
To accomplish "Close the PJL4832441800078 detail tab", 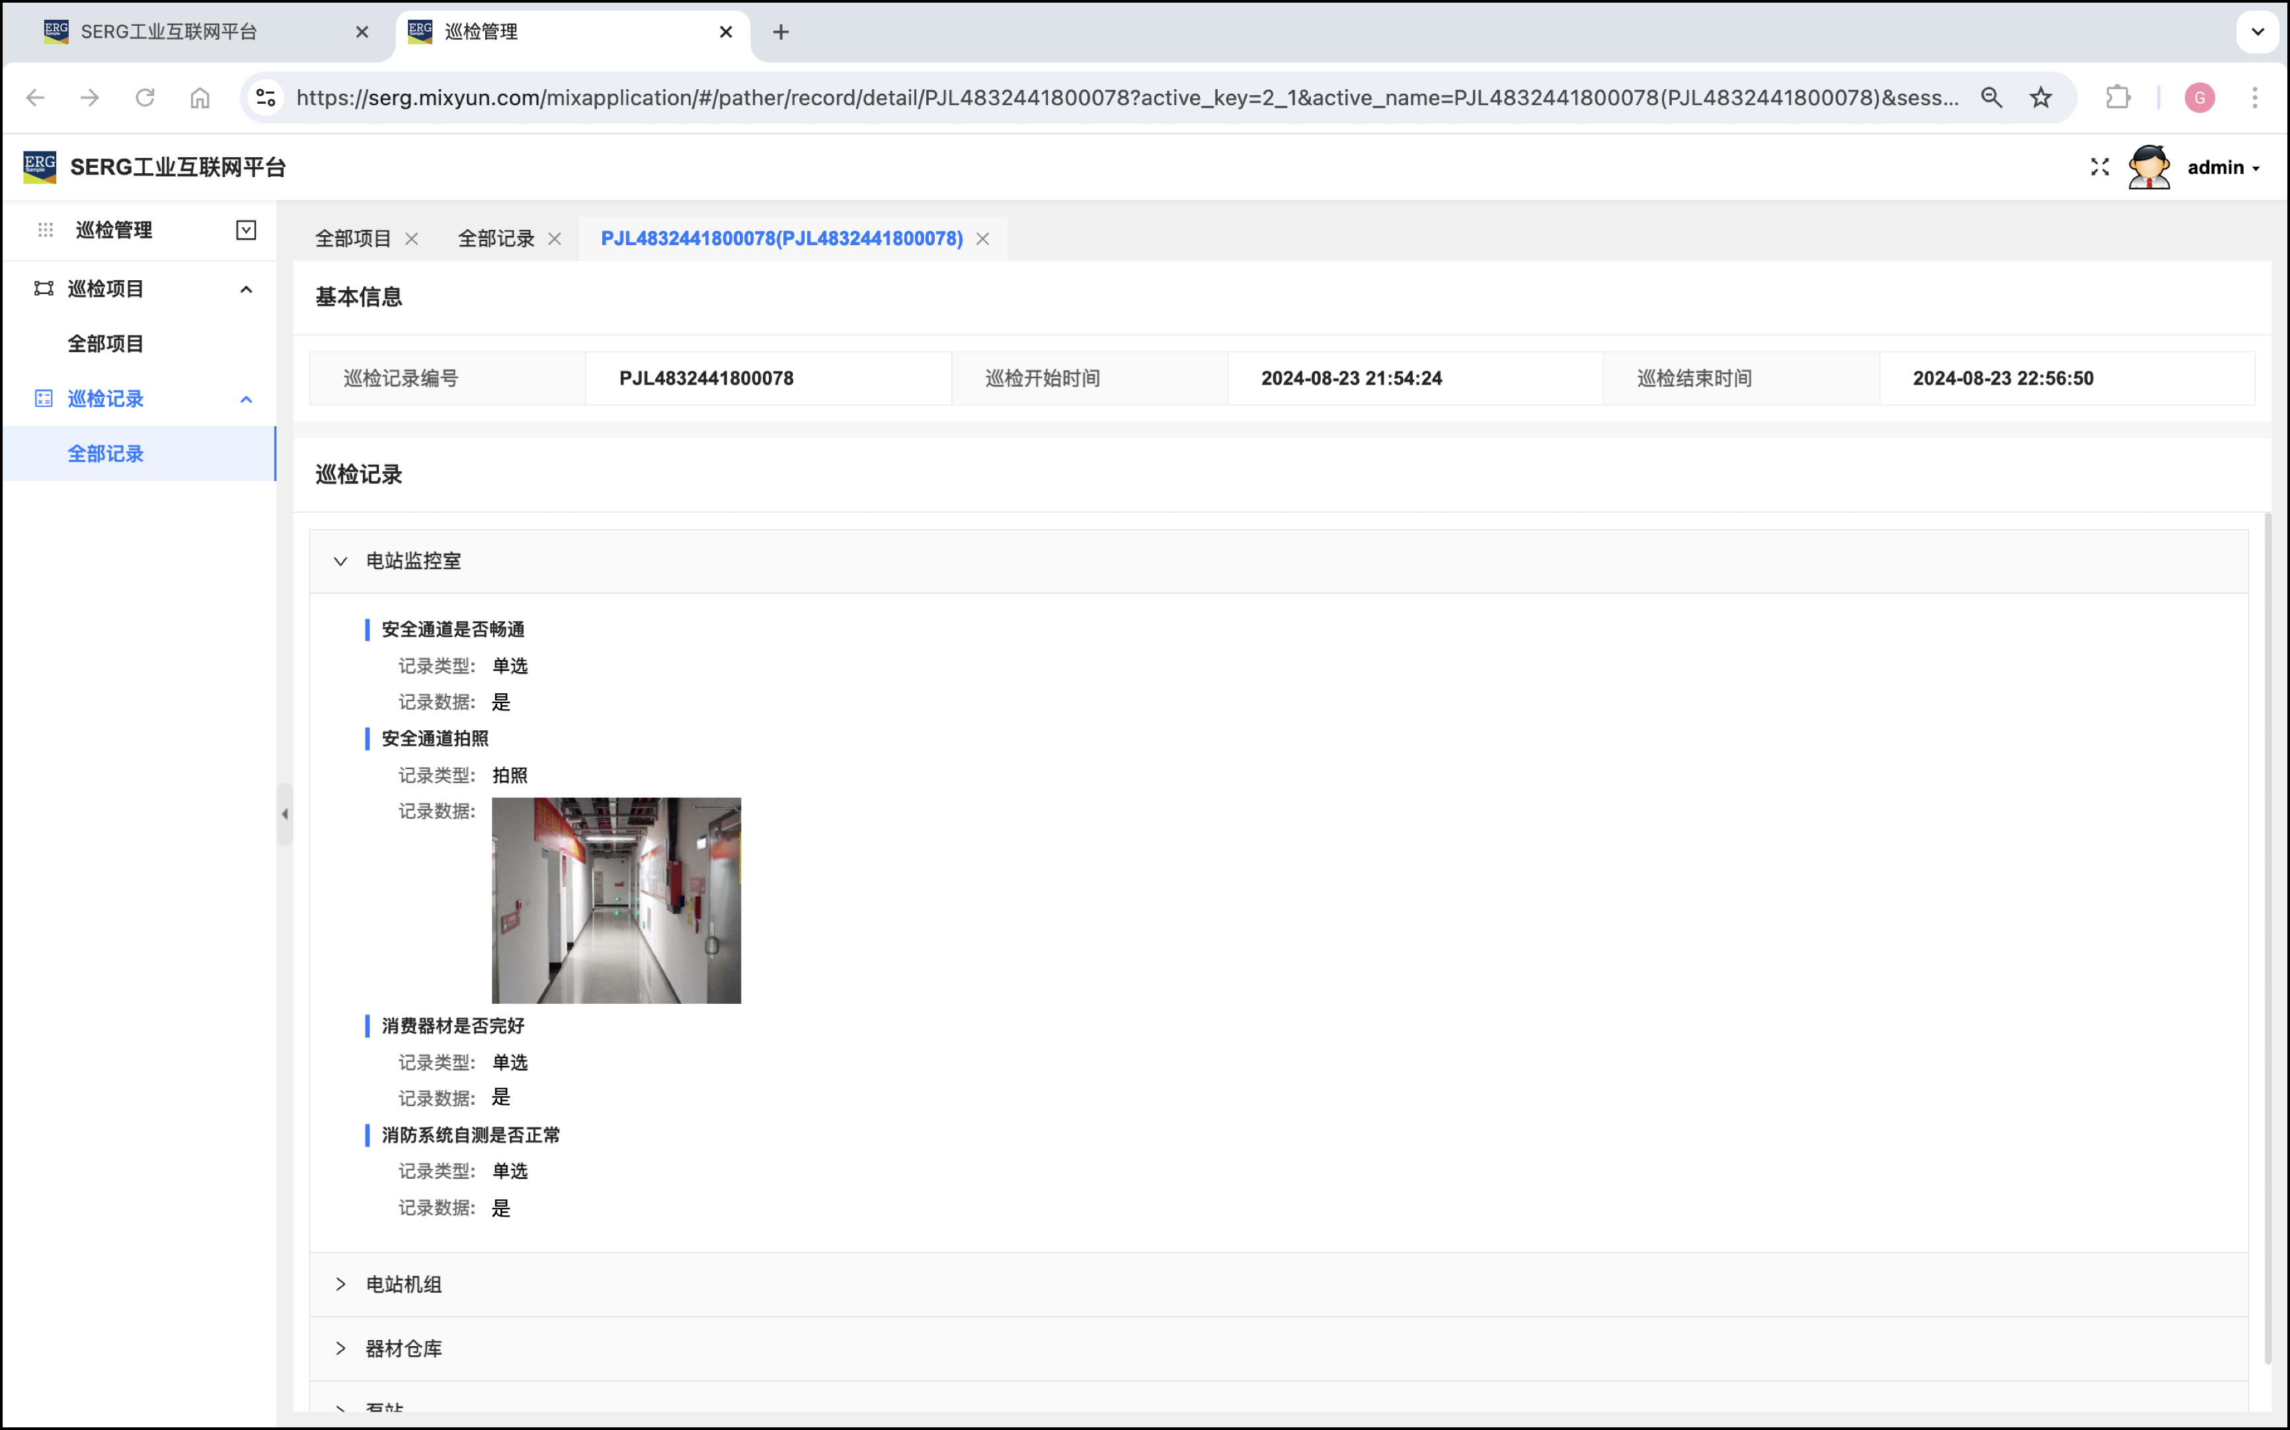I will [983, 239].
